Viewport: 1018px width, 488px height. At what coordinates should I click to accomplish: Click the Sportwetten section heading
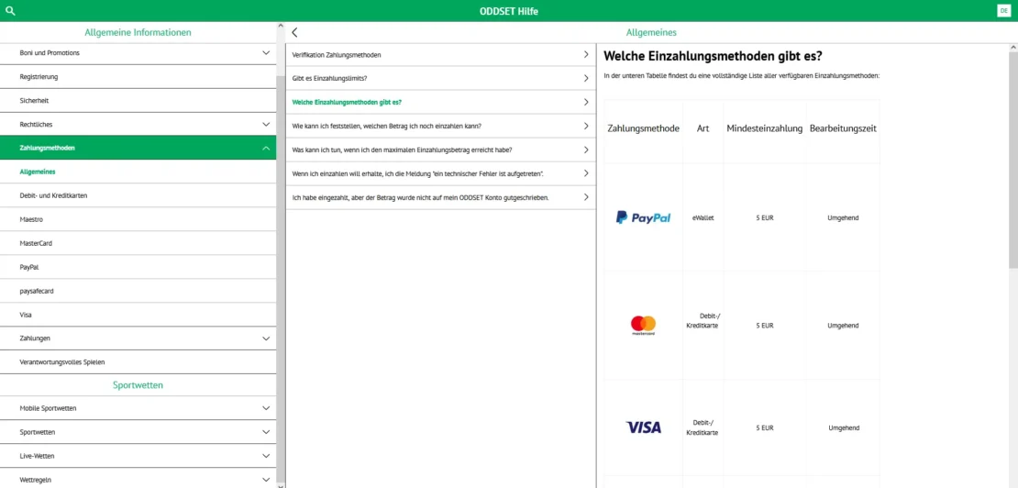[x=138, y=385]
